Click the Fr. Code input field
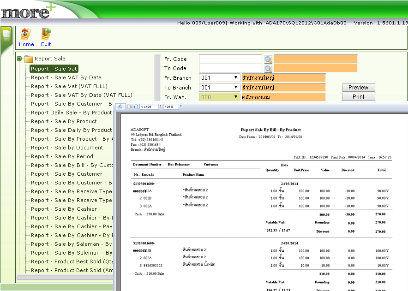The image size is (408, 291). (230, 59)
